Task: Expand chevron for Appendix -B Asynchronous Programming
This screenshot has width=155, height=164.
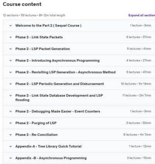Action: point(10,158)
